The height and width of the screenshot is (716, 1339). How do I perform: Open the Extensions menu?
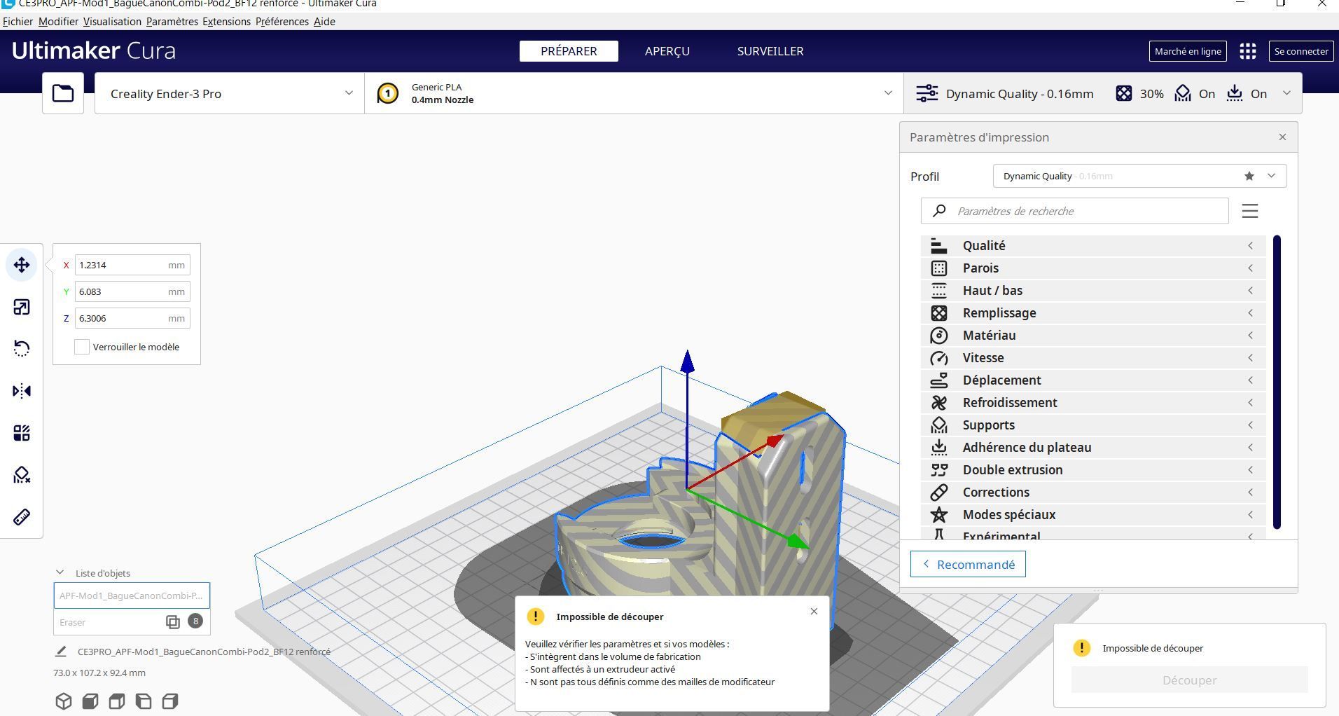pyautogui.click(x=226, y=22)
